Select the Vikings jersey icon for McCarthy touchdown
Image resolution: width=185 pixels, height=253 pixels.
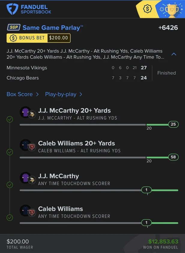(25, 178)
